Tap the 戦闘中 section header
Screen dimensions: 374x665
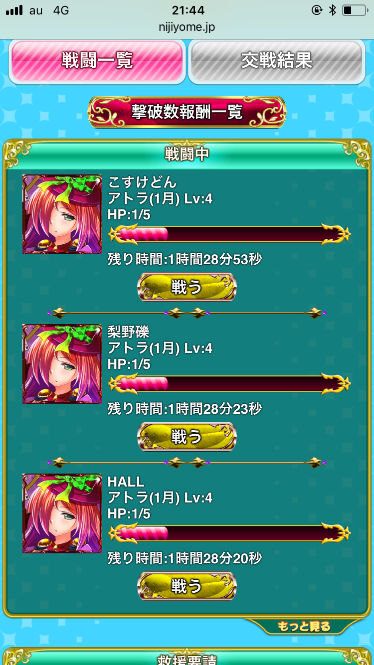tap(187, 154)
